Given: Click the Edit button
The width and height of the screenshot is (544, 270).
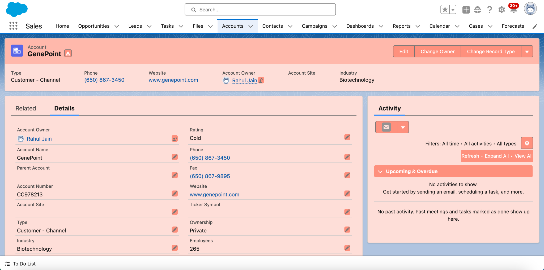Looking at the screenshot, I should (x=404, y=52).
